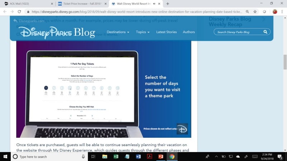Open the clock showing 2:34 PM
This screenshot has width=287, height=161.
[x=267, y=157]
